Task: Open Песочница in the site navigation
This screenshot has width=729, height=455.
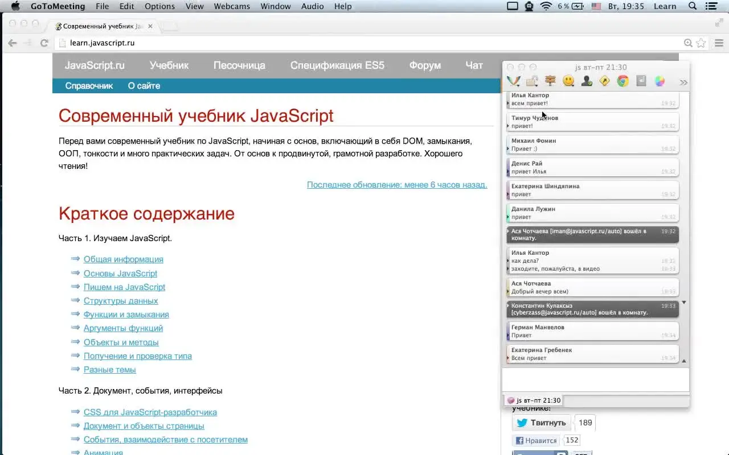Action: tap(239, 65)
